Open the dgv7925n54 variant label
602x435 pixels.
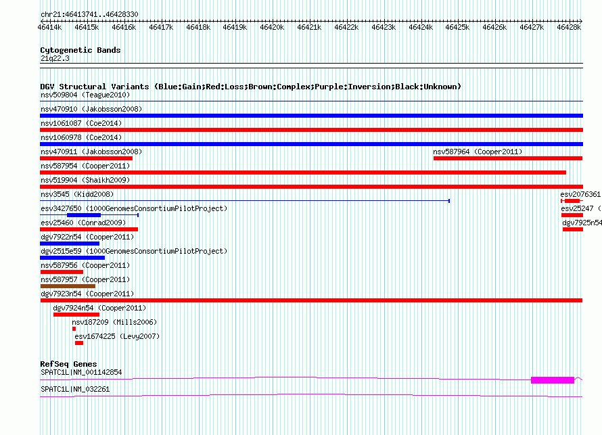point(582,223)
